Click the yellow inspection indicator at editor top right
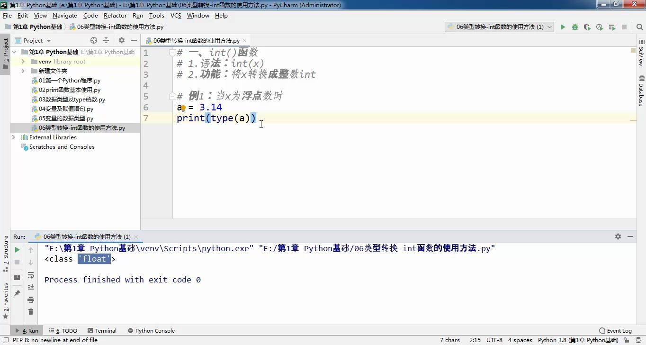Screen dimensions: 646x345 tap(633, 50)
